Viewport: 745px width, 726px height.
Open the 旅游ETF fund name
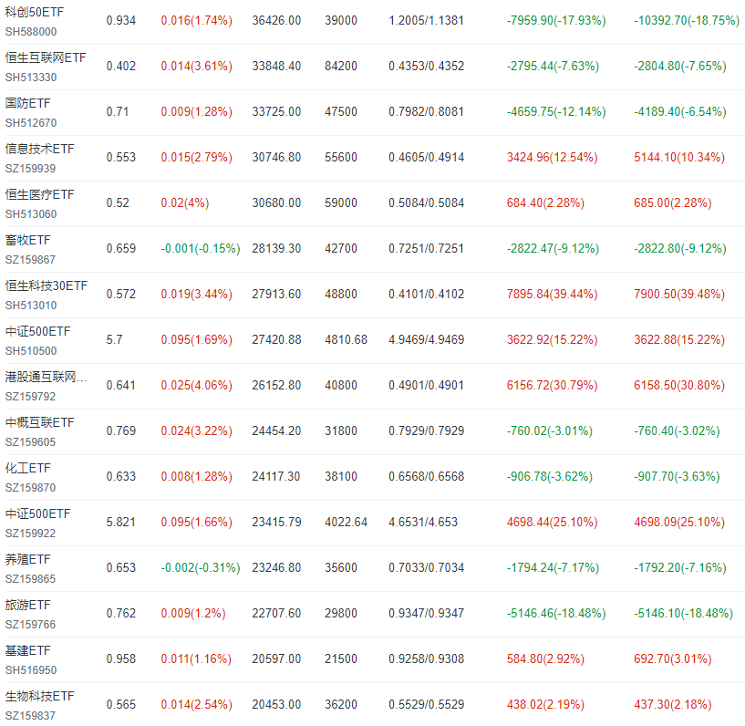(27, 605)
